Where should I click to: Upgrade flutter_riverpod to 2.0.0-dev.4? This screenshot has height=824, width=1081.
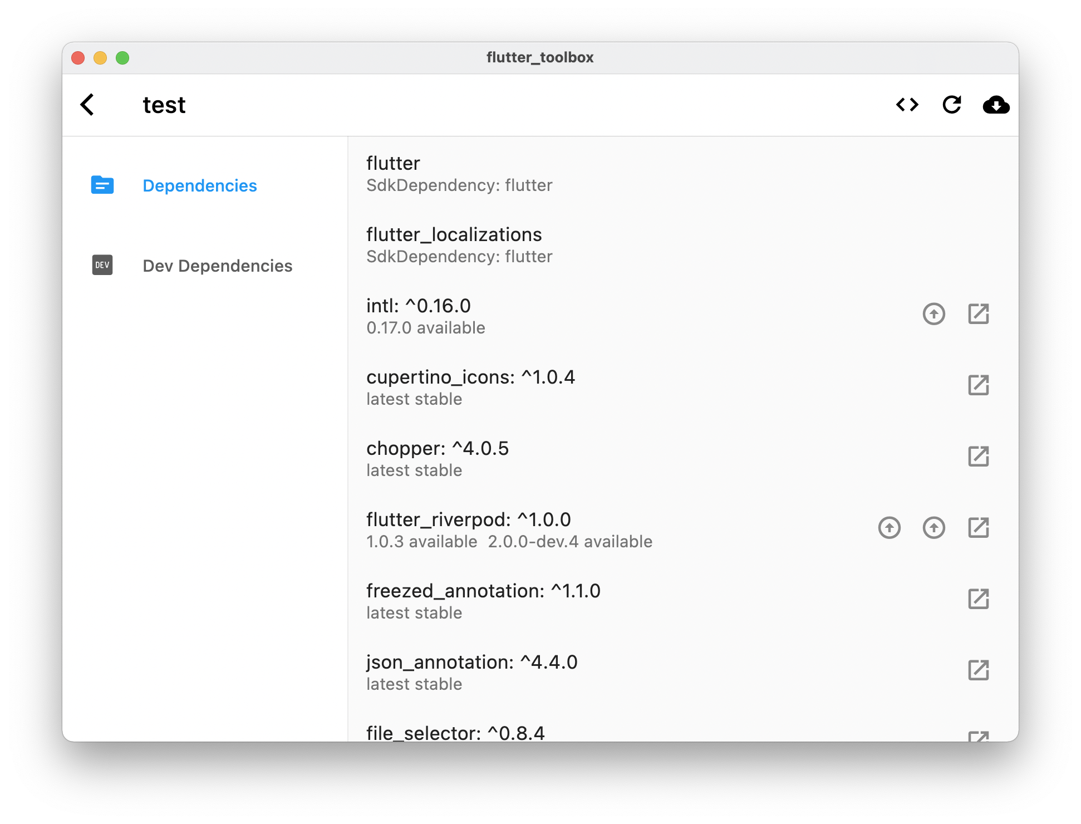point(934,528)
